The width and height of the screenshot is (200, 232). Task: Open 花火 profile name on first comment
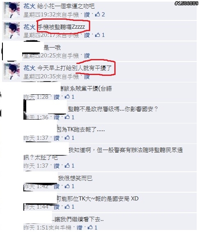pos(30,7)
